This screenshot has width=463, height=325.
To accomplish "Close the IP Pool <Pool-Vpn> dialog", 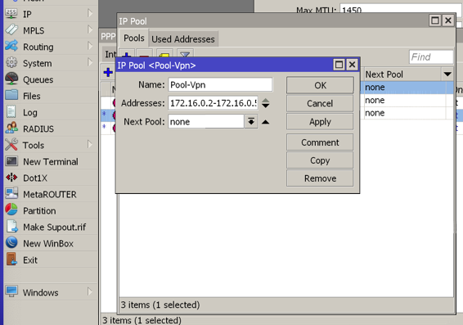I will click(x=352, y=65).
